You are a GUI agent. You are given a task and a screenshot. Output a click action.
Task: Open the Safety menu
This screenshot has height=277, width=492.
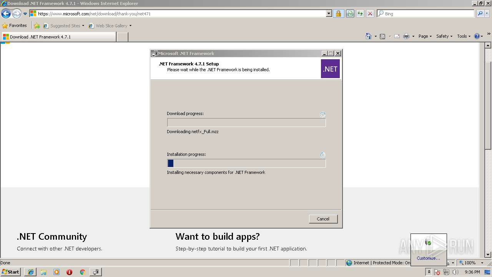click(444, 36)
